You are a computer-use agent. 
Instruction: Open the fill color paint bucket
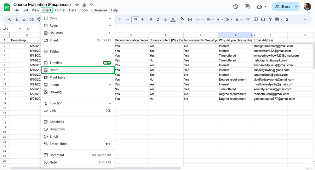[x=182, y=19]
